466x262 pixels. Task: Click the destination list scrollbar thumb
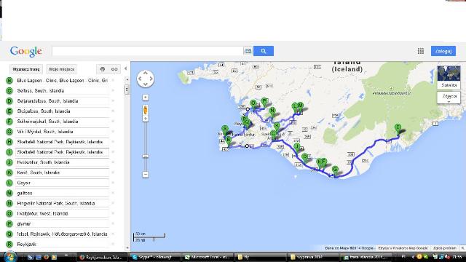tap(127, 90)
